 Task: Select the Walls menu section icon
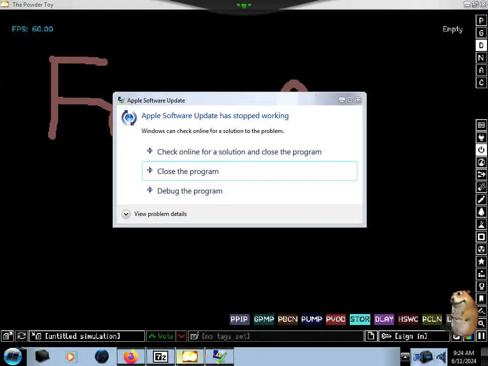pyautogui.click(x=481, y=125)
